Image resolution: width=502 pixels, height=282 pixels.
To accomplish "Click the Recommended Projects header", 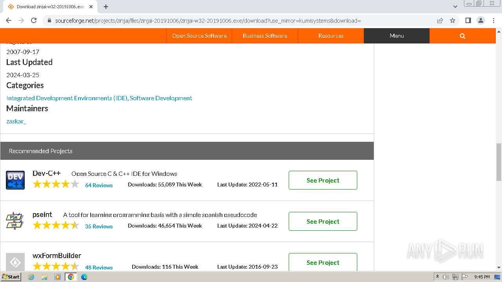I will pyautogui.click(x=187, y=151).
